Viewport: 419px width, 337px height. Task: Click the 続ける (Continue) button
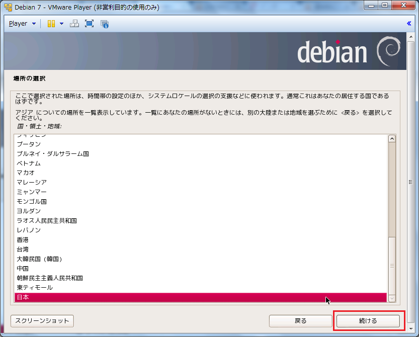coord(368,321)
